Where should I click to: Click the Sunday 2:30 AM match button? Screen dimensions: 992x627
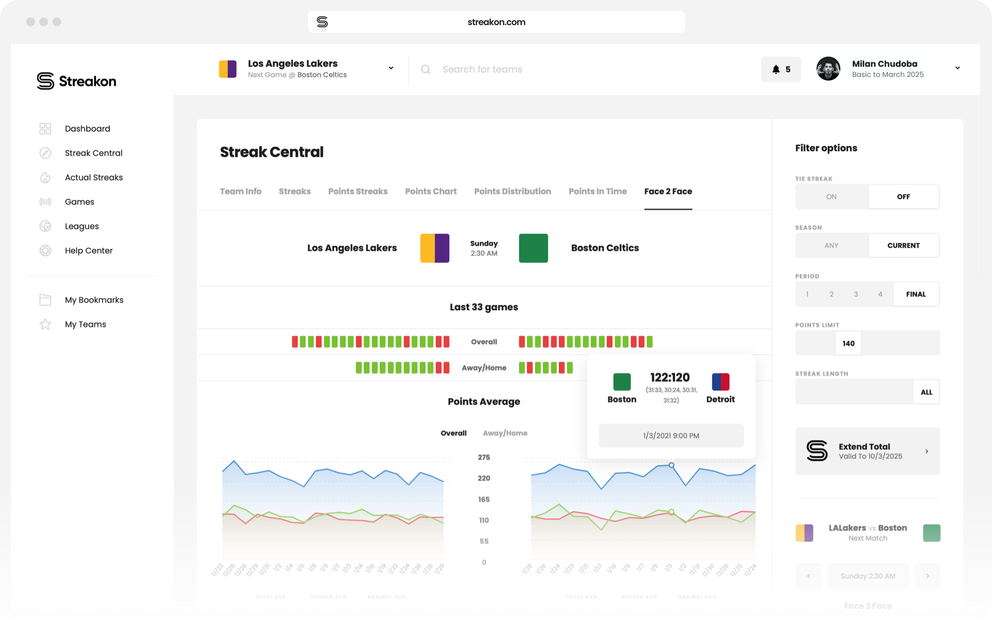868,576
